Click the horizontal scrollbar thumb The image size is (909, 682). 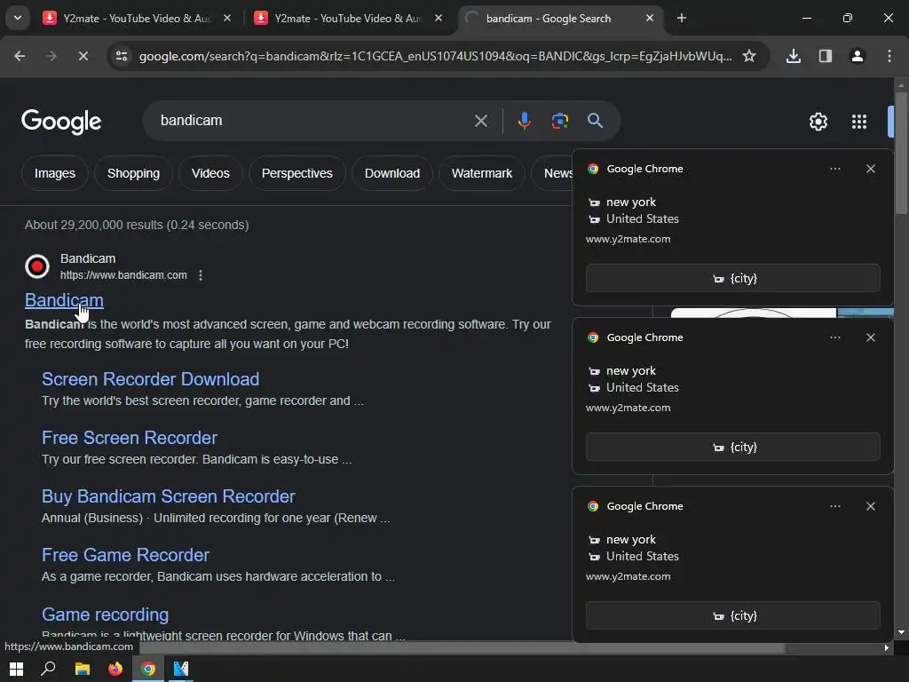(462, 647)
